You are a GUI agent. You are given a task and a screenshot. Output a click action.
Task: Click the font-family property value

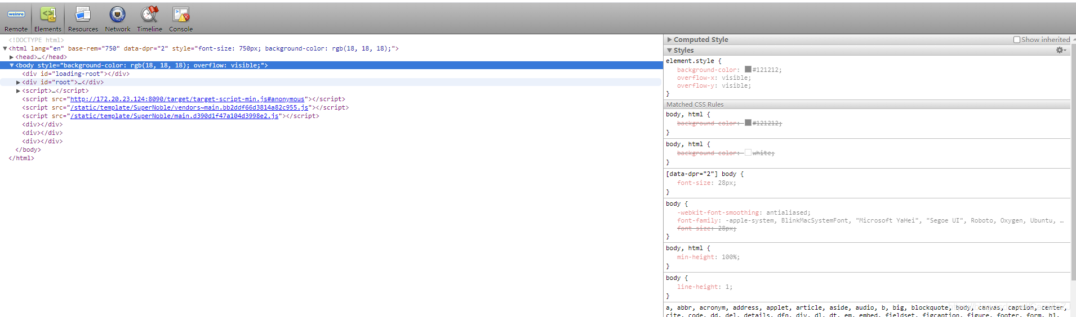pyautogui.click(x=895, y=220)
